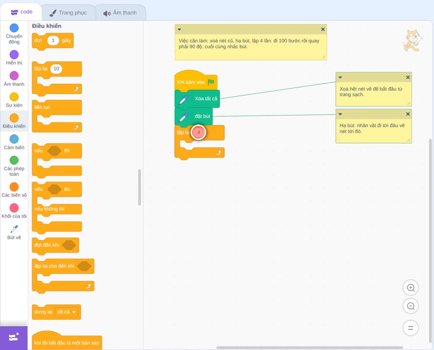434x350 pixels.
Task: Open the Sự kiện block category
Action: 14,100
